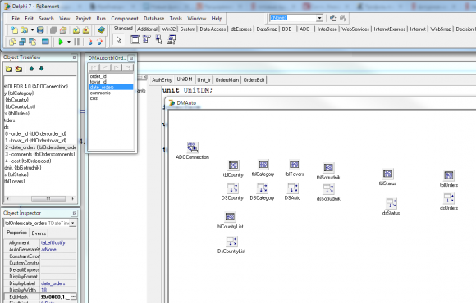Select the dsStatus datasource component
Screen dimensions: 476x303
point(391,203)
